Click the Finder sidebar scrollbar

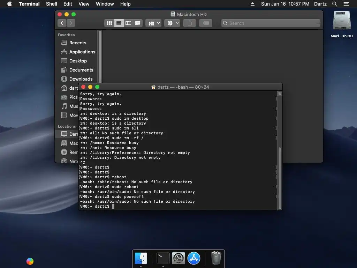click(100, 57)
